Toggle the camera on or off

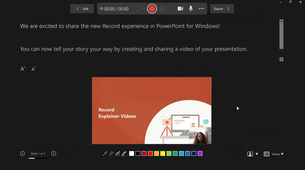pyautogui.click(x=180, y=9)
